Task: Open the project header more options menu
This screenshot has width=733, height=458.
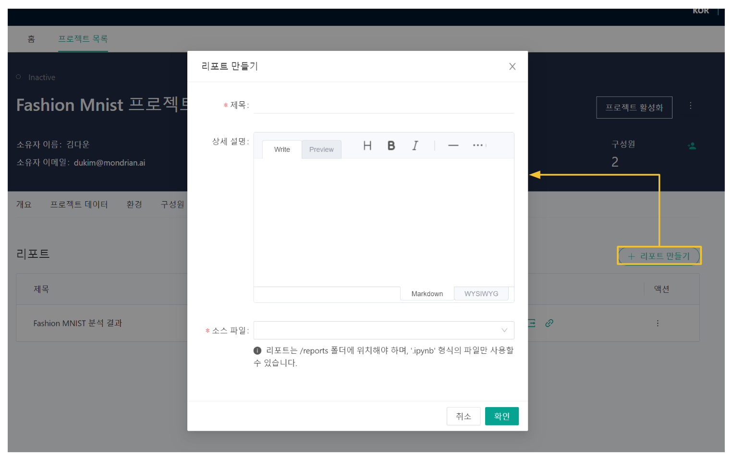Action: pyautogui.click(x=690, y=106)
